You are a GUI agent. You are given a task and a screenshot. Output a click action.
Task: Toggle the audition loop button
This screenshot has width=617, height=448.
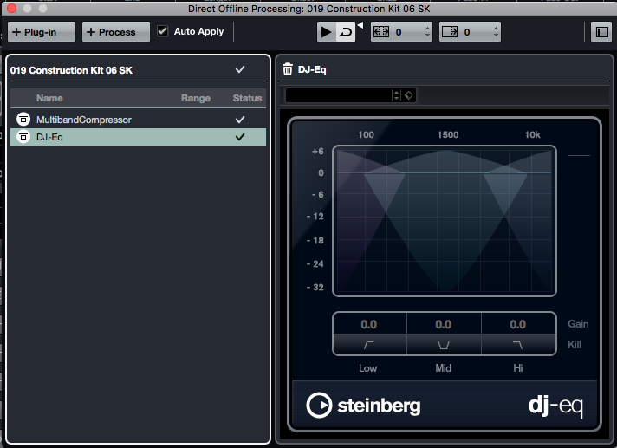[x=345, y=32]
